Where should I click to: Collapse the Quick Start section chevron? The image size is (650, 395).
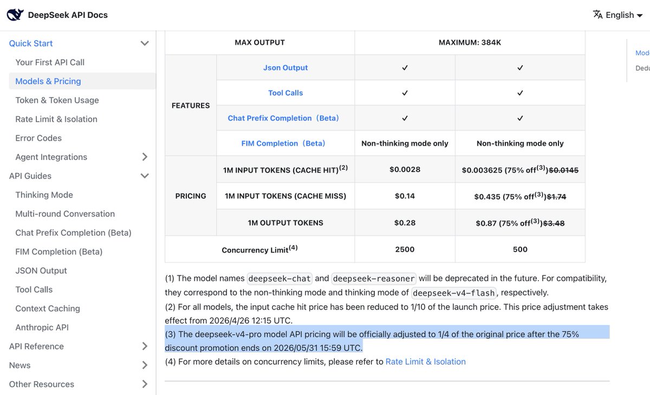click(145, 43)
